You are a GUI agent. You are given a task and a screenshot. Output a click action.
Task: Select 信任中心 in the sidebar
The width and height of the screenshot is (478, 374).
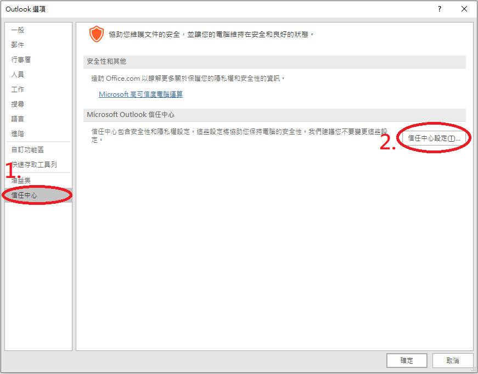click(x=38, y=195)
